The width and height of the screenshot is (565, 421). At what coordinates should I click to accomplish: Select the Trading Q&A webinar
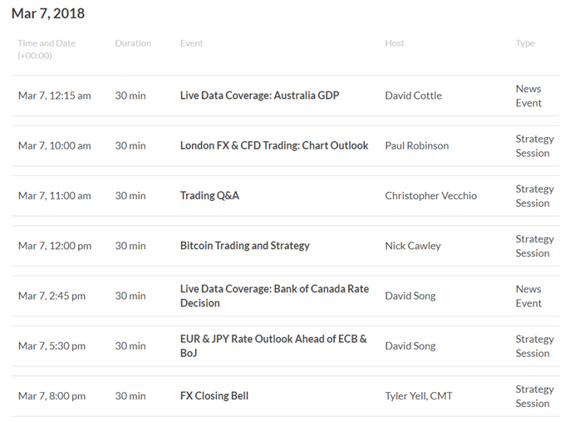tap(209, 196)
